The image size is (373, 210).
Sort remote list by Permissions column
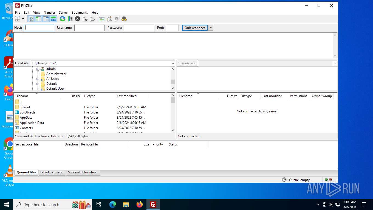tap(299, 96)
